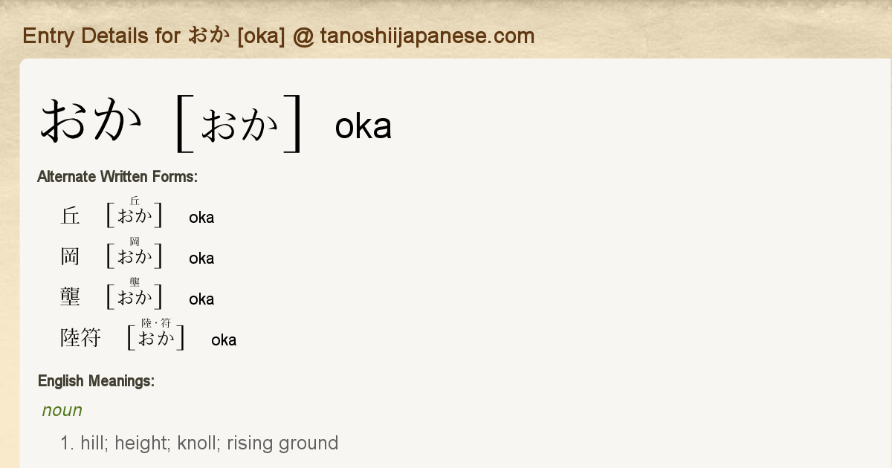Open the kanji 壟 alternate form
Viewport: 892px width, 468px height.
click(70, 298)
